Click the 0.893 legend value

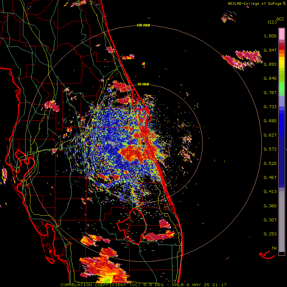270,64
